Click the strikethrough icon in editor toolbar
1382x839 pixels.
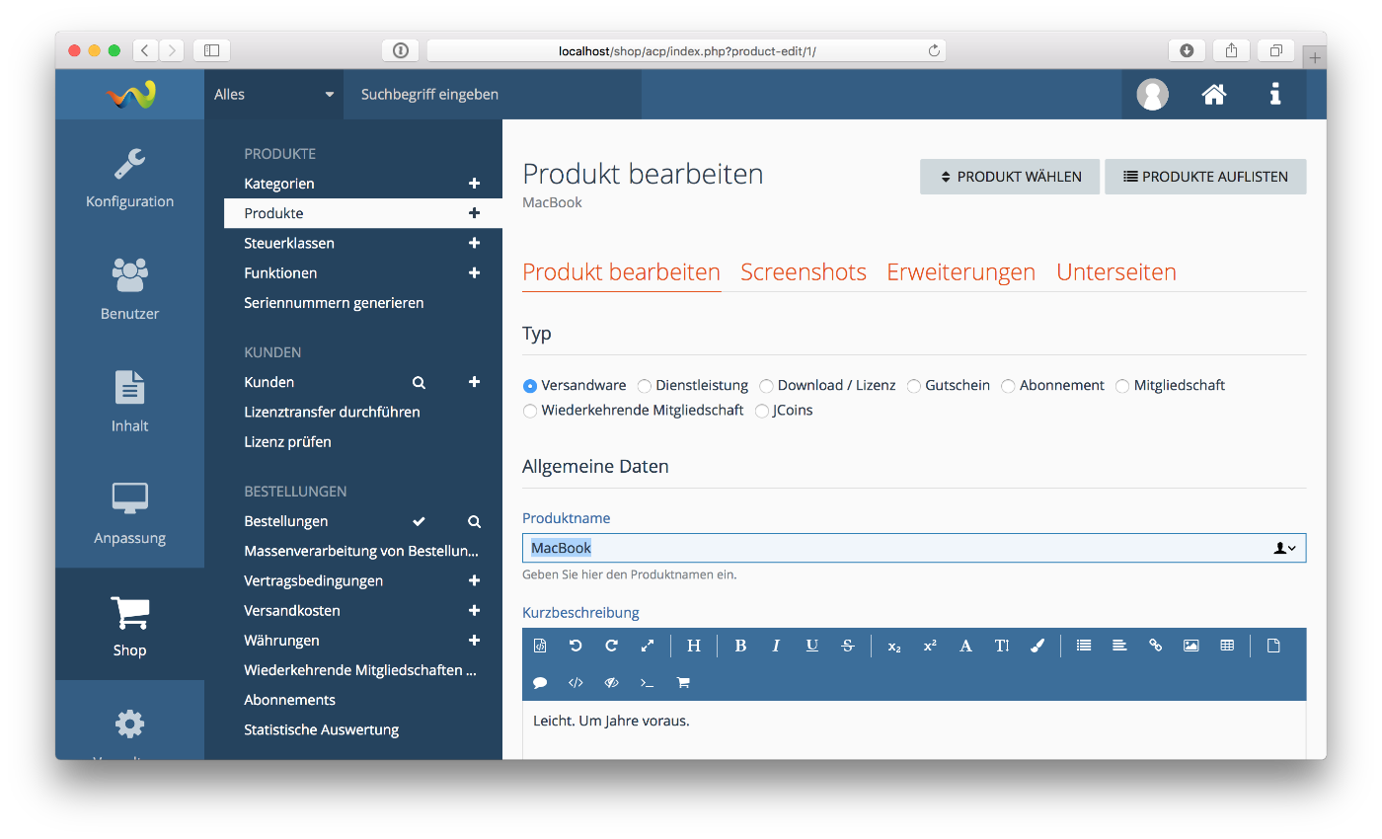[847, 646]
